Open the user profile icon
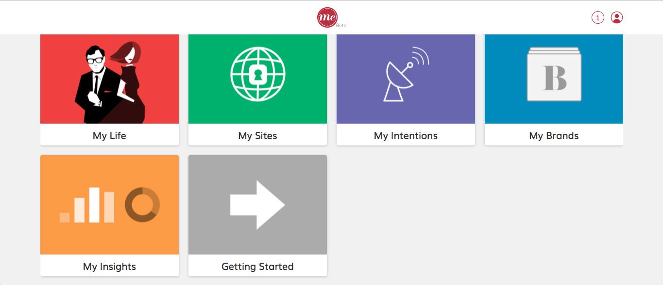Screen dimensions: 663x285 [616, 17]
